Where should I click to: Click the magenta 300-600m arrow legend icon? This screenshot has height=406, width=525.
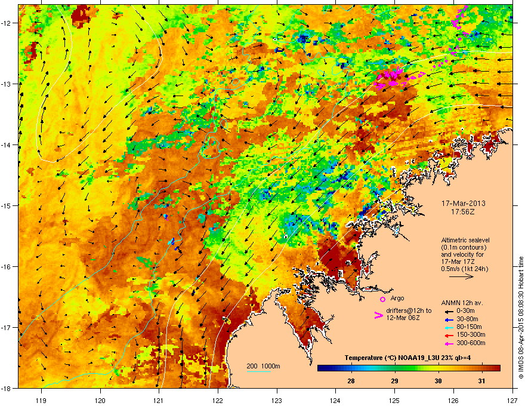(x=448, y=343)
